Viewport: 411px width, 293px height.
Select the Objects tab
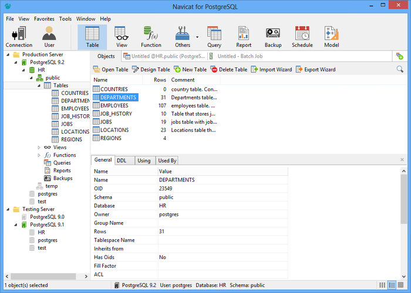click(106, 56)
